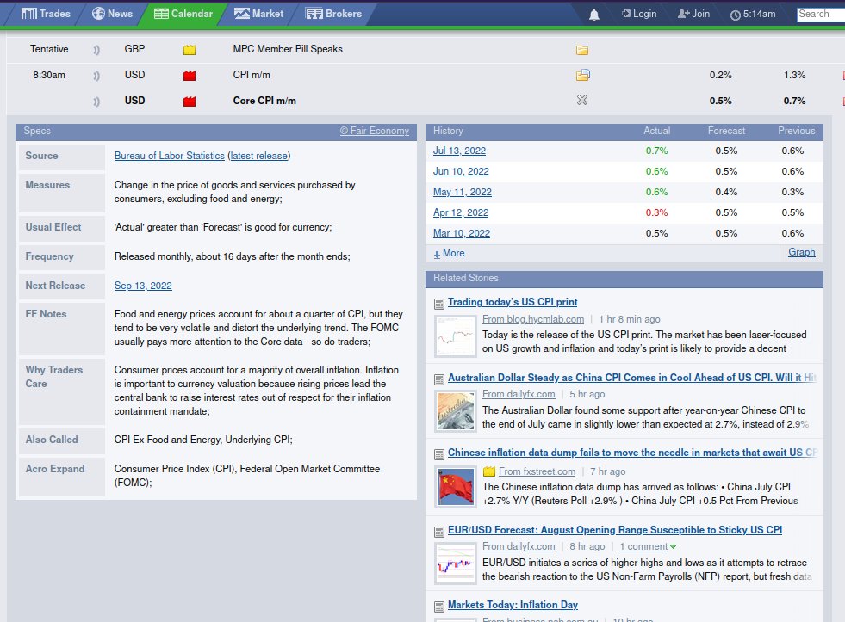Open May 11, 2022 history entry
The height and width of the screenshot is (622, 845).
[463, 192]
